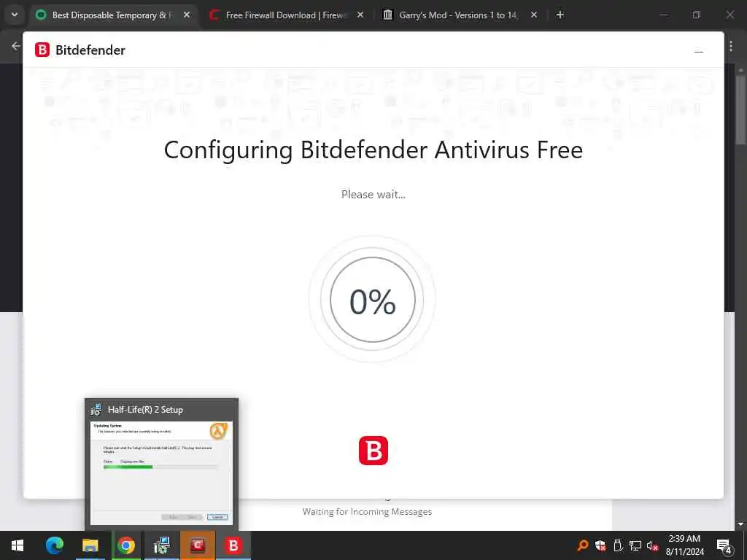Click the muted volume tray icon
Screen dimensions: 747x560
(653, 545)
